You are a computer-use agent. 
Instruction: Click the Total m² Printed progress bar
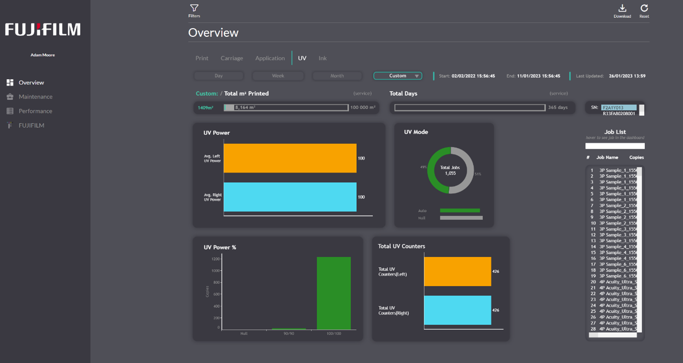(x=286, y=107)
